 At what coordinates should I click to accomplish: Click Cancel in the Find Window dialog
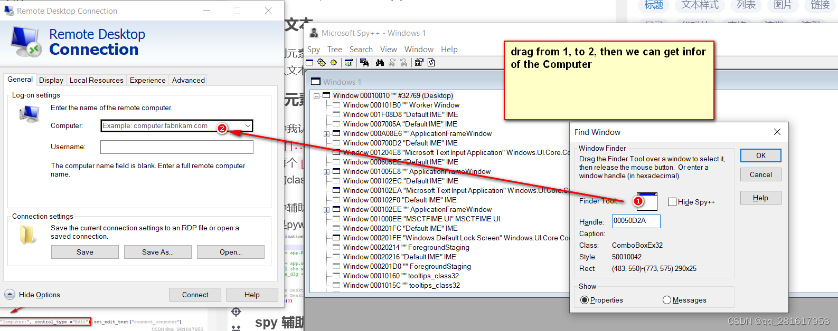[761, 174]
